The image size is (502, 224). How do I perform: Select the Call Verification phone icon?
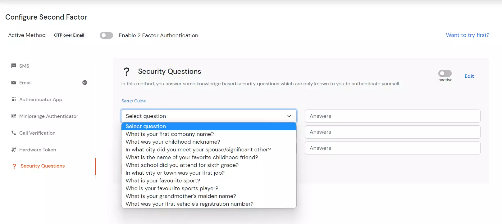coord(13,133)
